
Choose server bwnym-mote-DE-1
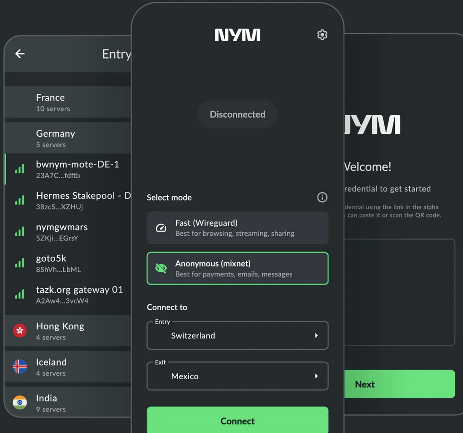(x=68, y=169)
